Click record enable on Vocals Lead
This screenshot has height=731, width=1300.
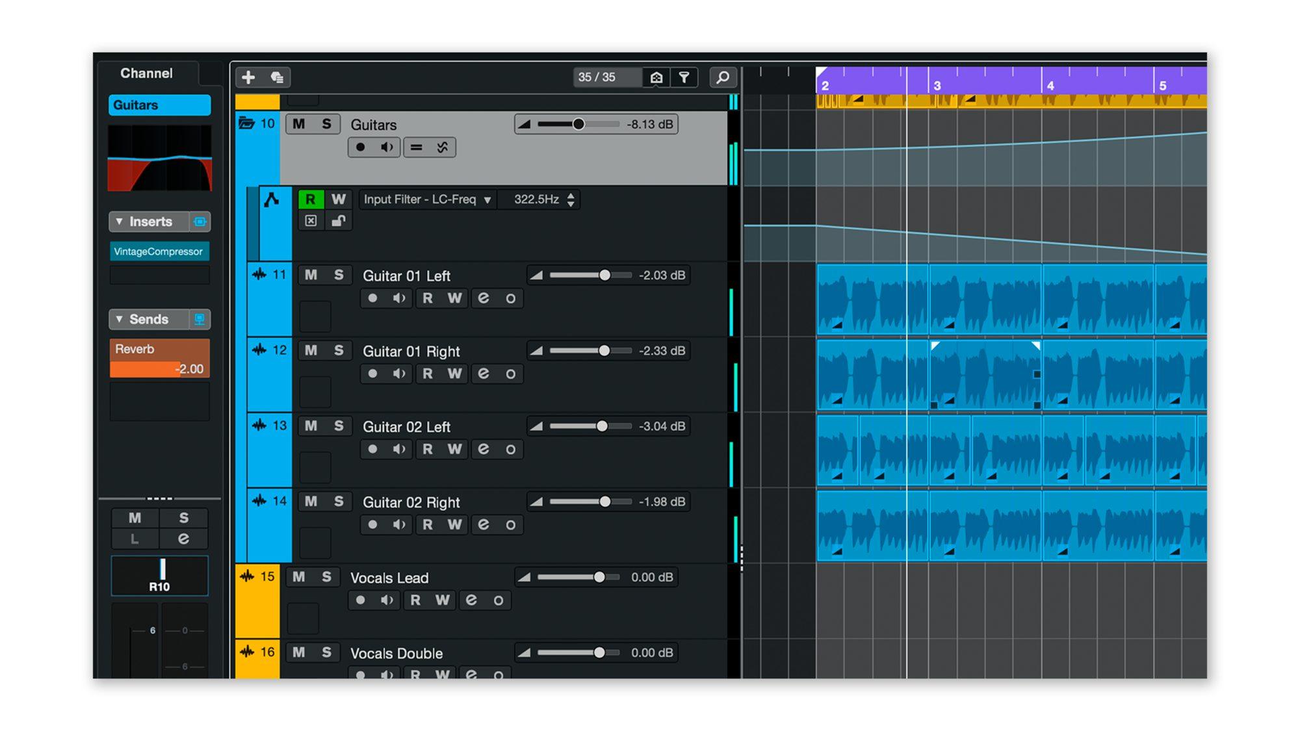360,600
